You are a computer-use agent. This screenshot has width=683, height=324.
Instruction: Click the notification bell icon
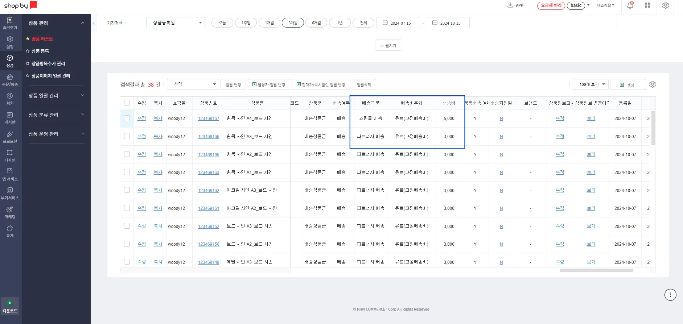(630, 5)
